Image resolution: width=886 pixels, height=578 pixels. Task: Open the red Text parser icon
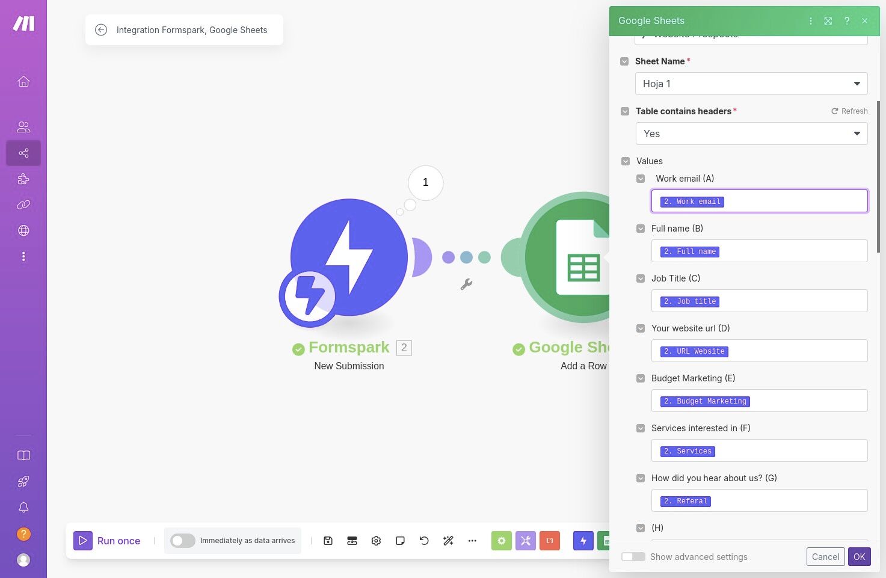[x=550, y=541]
